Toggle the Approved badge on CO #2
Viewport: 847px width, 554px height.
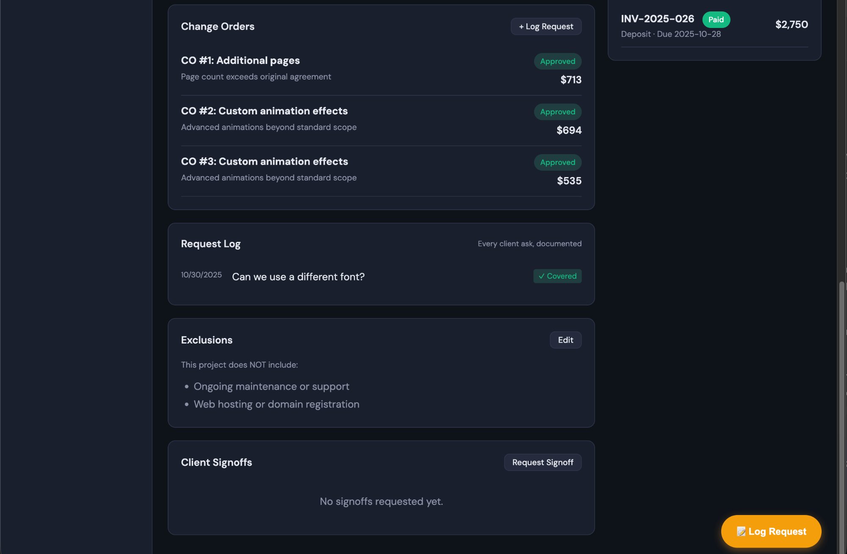pyautogui.click(x=557, y=112)
